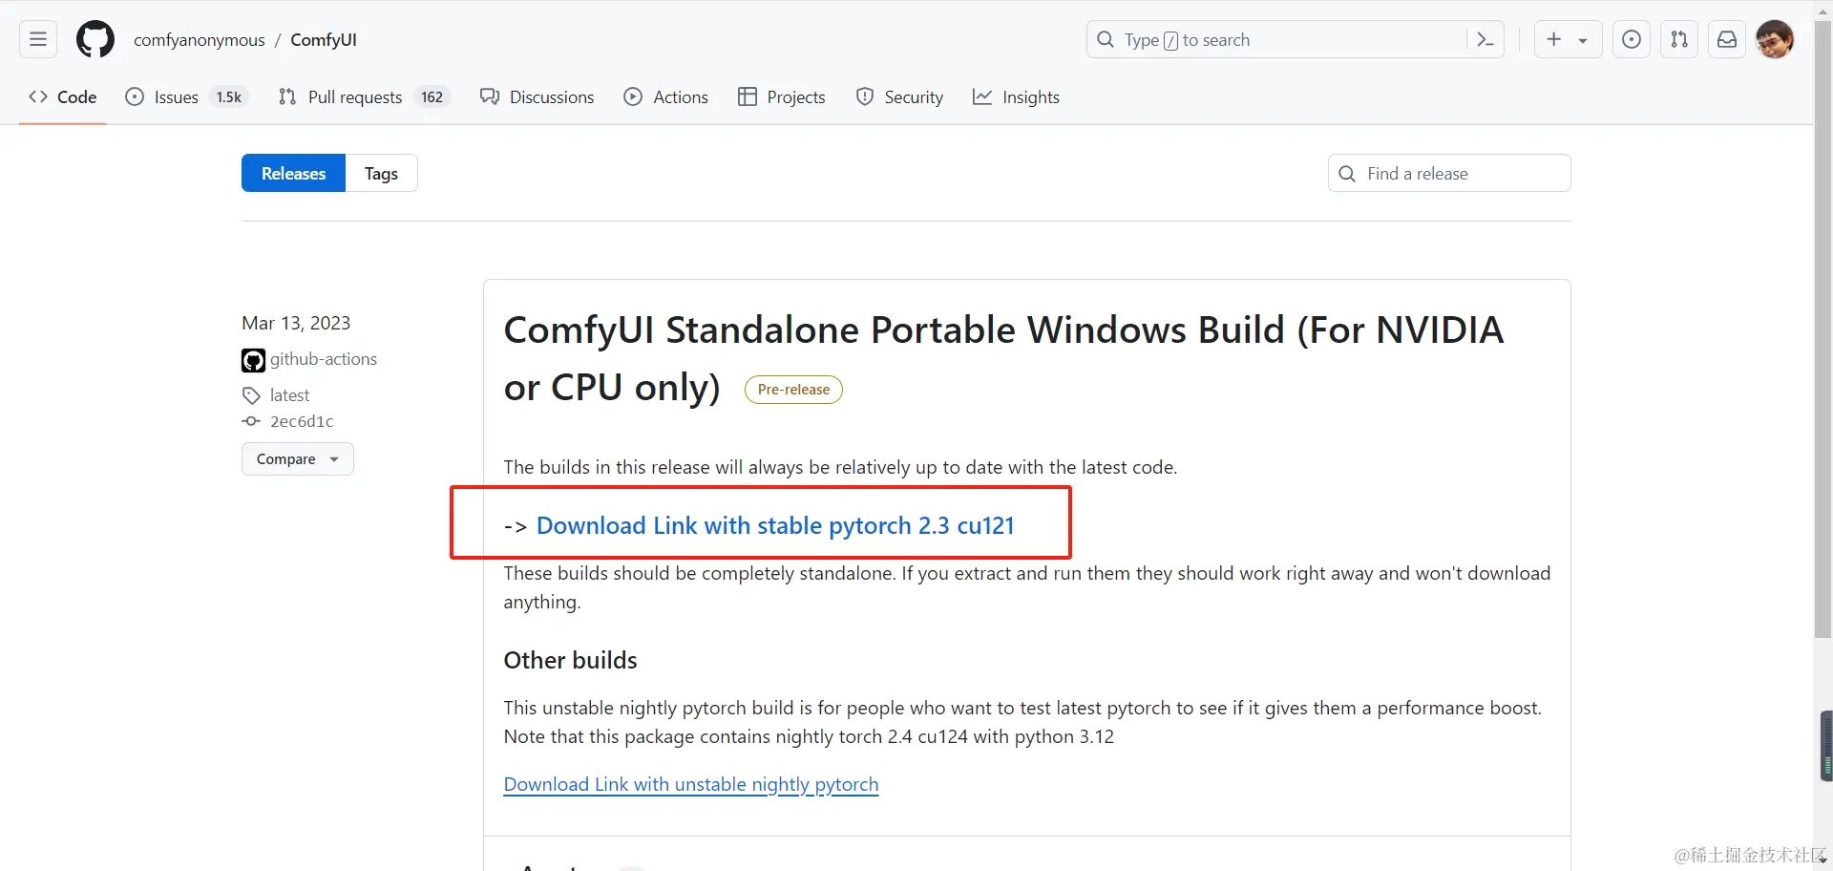Open commit 2ec6d1c link
Screen dimensions: 1833x871
pyautogui.click(x=302, y=421)
